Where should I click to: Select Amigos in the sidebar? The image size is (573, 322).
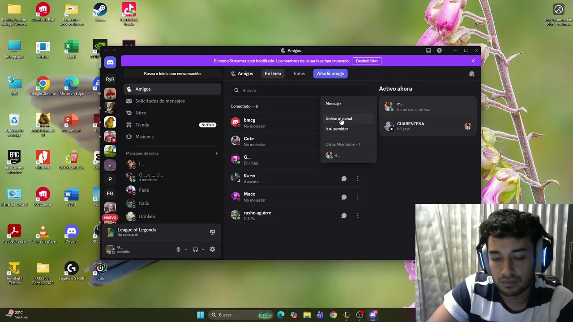[x=172, y=89]
